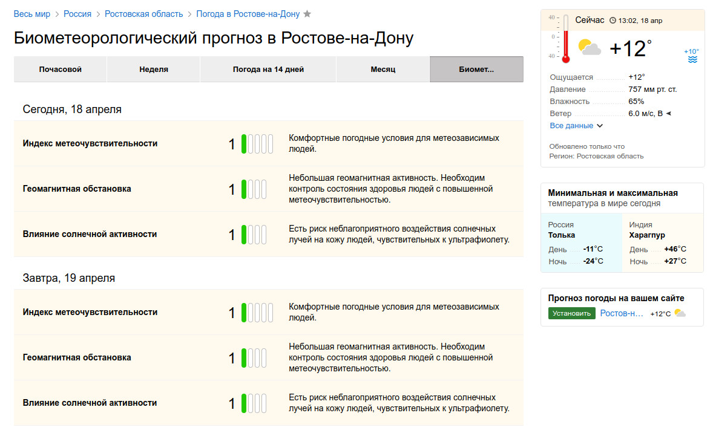Open the Весь мир breadcrumb link
Image resolution: width=713 pixels, height=436 pixels.
(x=32, y=14)
